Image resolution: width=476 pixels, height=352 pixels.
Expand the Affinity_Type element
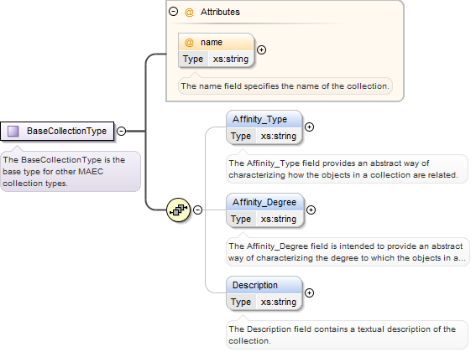click(x=309, y=127)
